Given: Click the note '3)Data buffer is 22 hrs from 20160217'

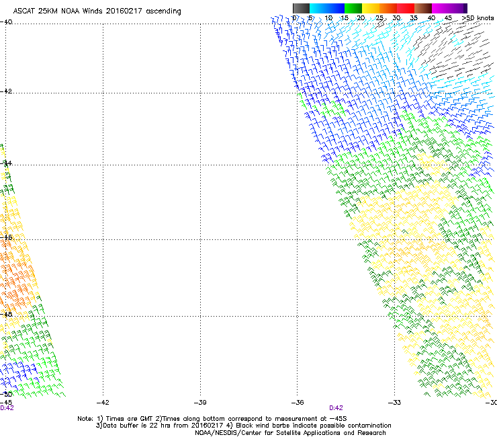Looking at the screenshot, I should point(159,426).
